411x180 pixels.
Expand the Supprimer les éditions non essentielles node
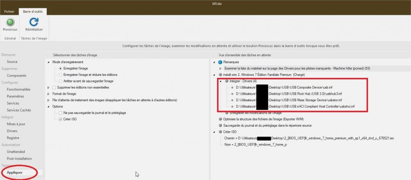point(48,87)
